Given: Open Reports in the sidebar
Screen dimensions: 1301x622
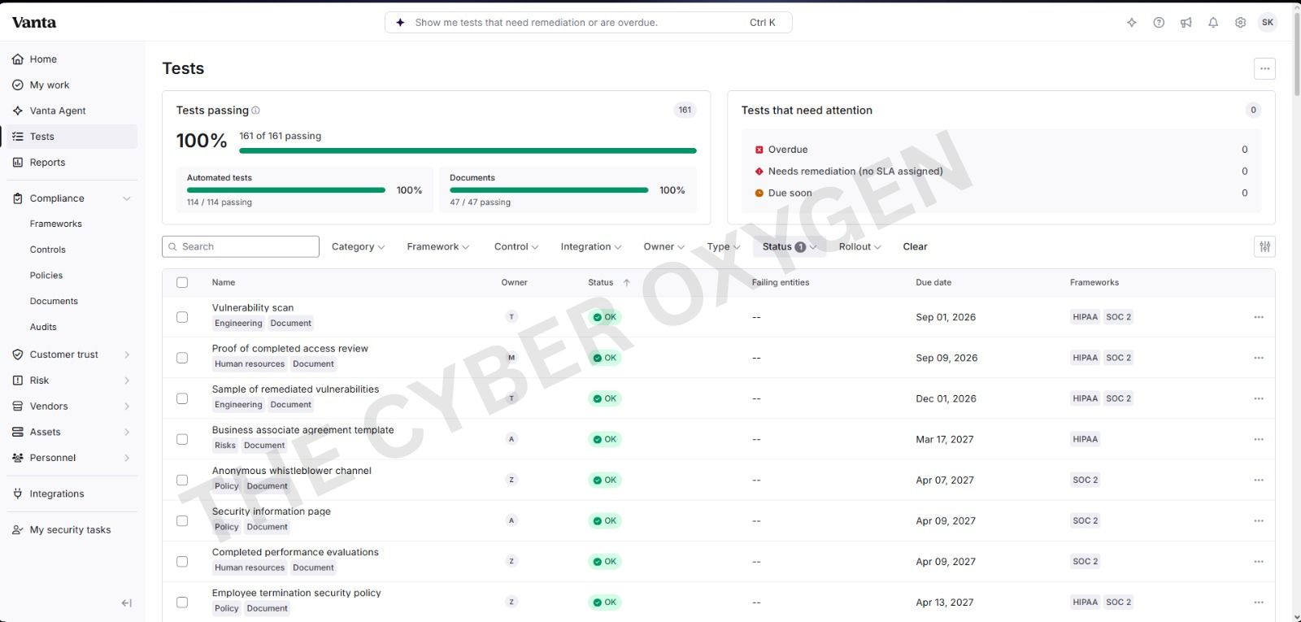Looking at the screenshot, I should [72, 163].
